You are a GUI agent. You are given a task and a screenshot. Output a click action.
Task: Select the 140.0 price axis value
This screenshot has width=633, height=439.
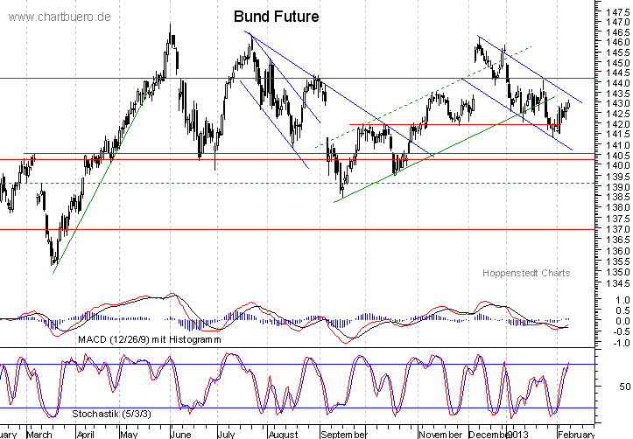(x=617, y=165)
